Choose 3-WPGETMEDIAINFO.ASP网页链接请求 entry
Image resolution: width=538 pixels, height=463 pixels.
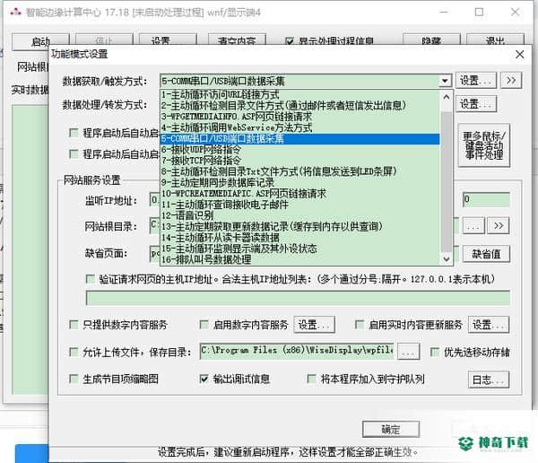(x=299, y=117)
